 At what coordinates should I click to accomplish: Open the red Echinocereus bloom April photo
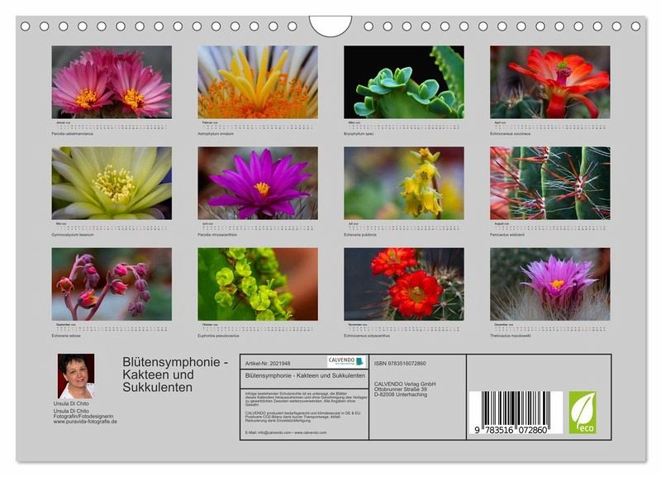pos(550,82)
